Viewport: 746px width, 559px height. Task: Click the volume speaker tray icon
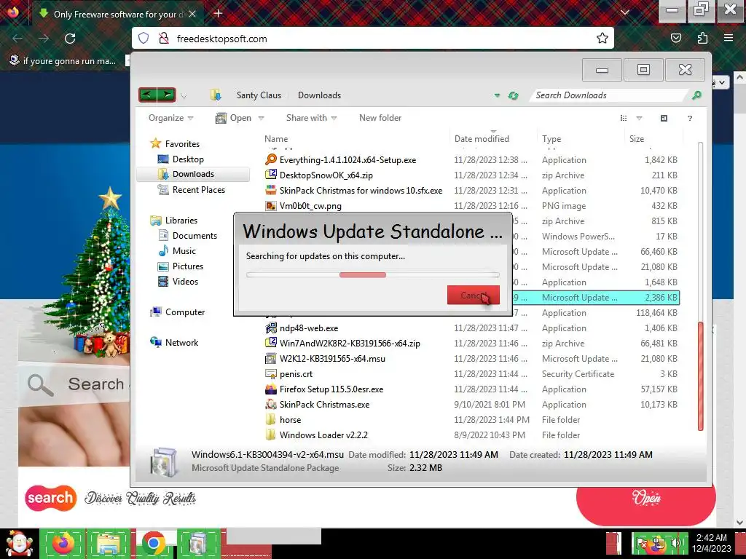click(677, 543)
